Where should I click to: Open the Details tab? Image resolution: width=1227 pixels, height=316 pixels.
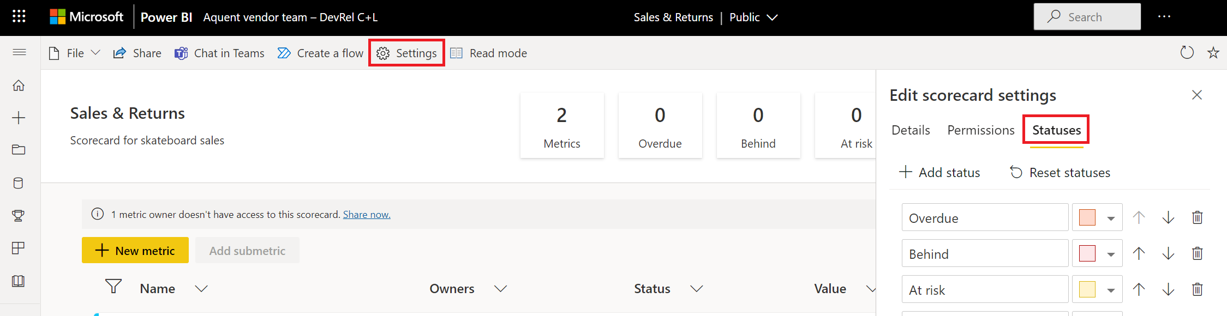click(911, 130)
